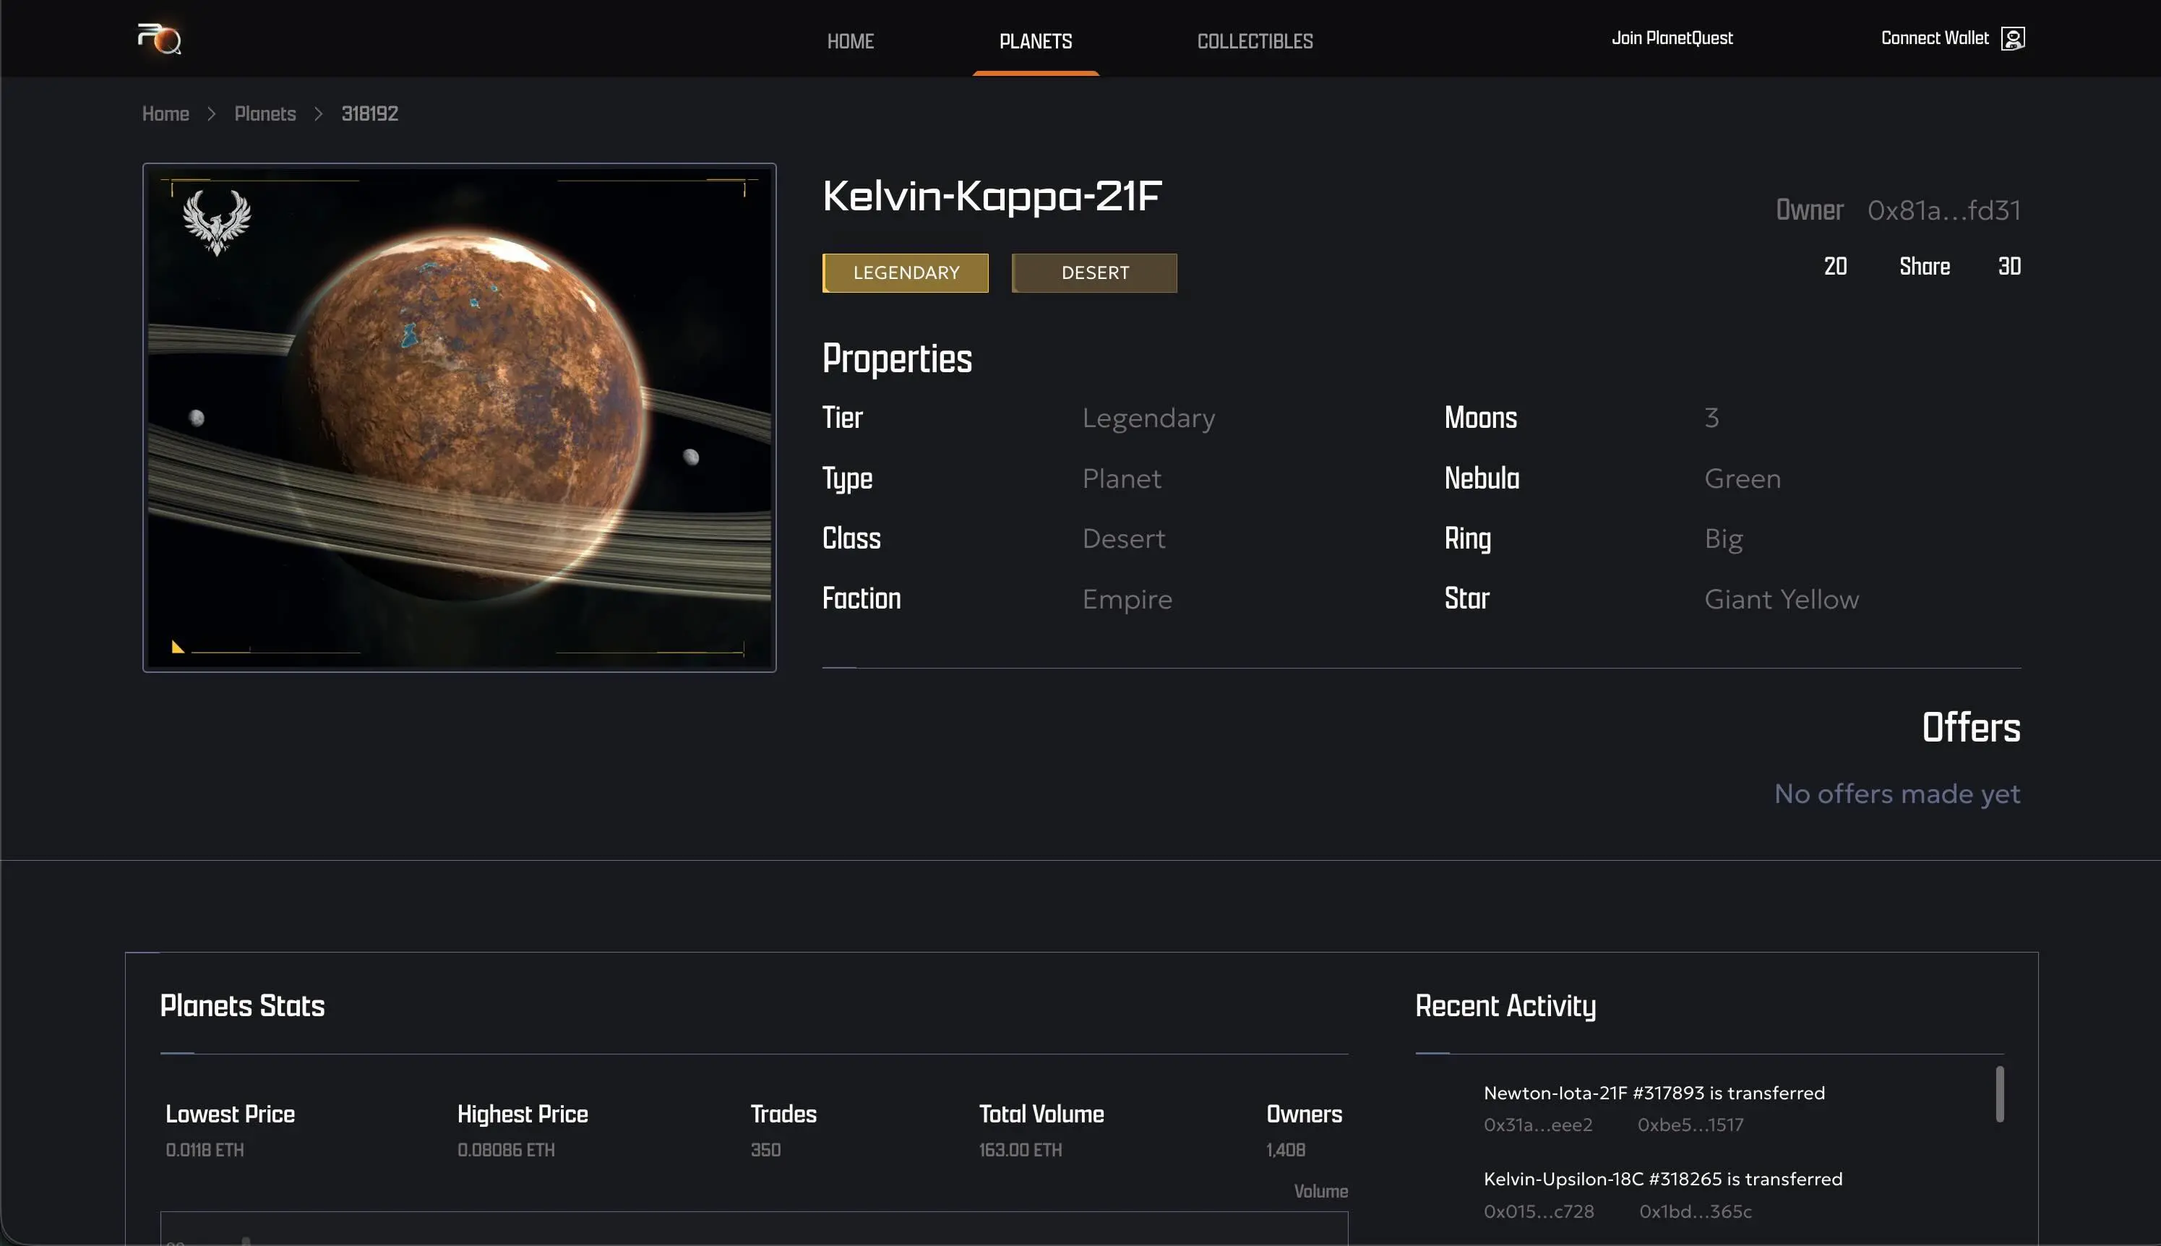Screen dimensions: 2161x1246
Task: Click the PlanetQuest logo icon
Action: [160, 38]
